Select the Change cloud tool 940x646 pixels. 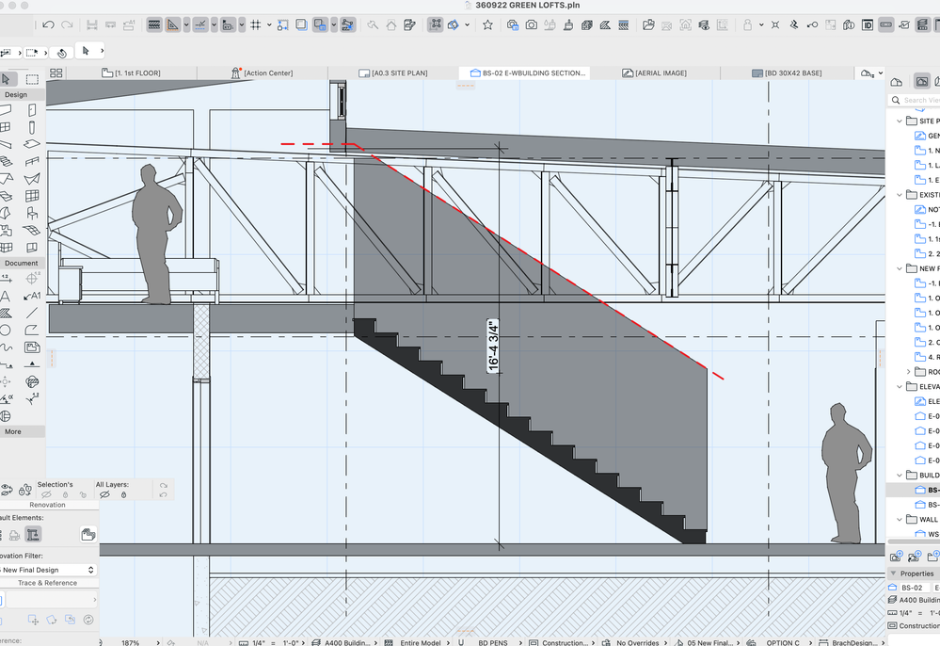(32, 381)
